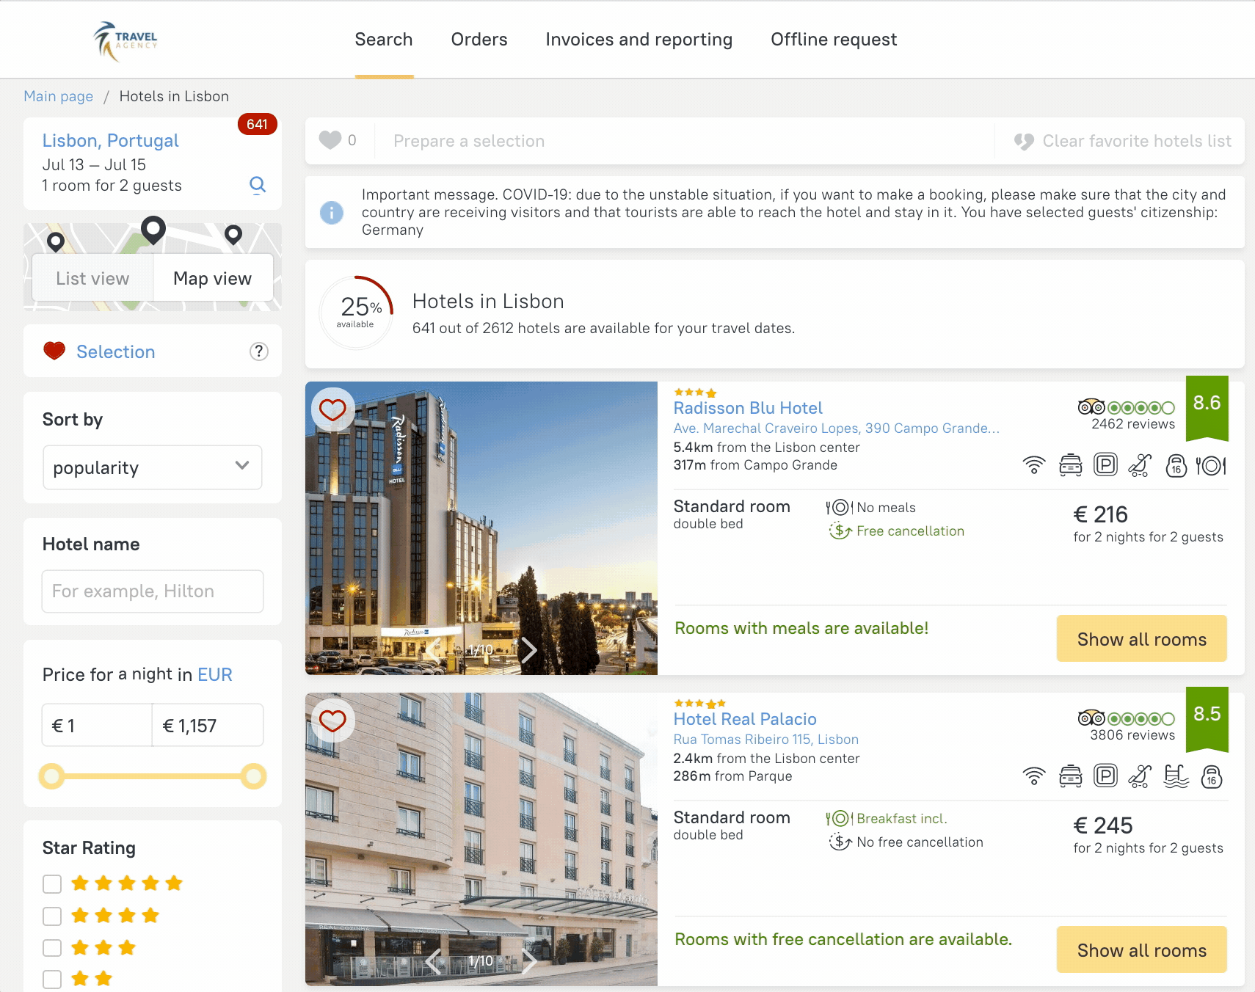Open the Invoices and reporting tab

pos(639,40)
